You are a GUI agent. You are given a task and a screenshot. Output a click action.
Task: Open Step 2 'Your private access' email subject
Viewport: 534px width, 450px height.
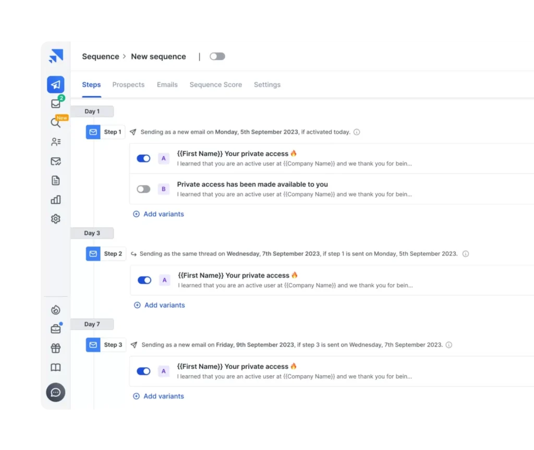pos(238,276)
